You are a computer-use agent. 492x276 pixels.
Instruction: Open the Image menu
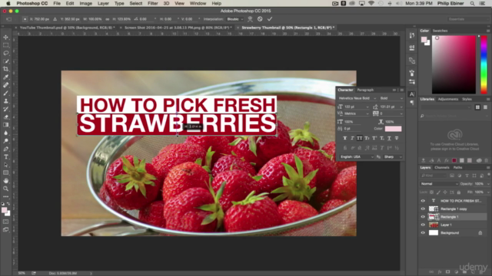point(85,3)
